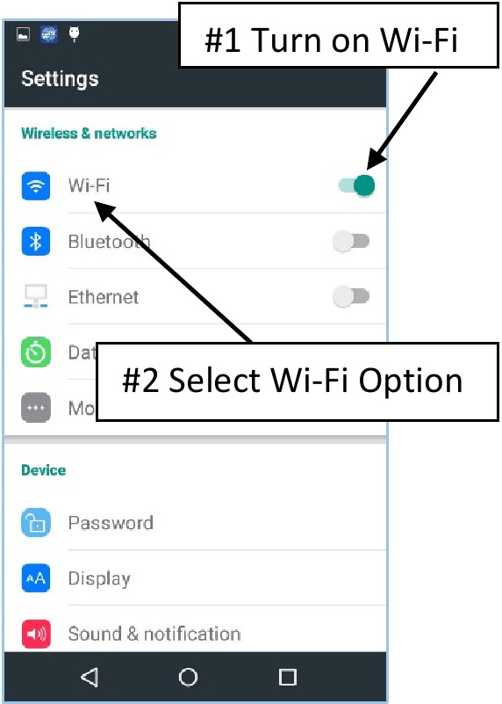
Task: Enable the Bluetooth toggle
Action: [351, 241]
